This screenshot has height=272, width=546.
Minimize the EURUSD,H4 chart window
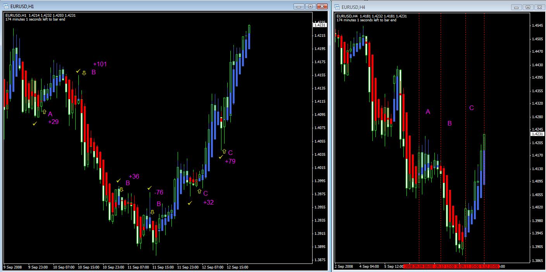click(517, 7)
